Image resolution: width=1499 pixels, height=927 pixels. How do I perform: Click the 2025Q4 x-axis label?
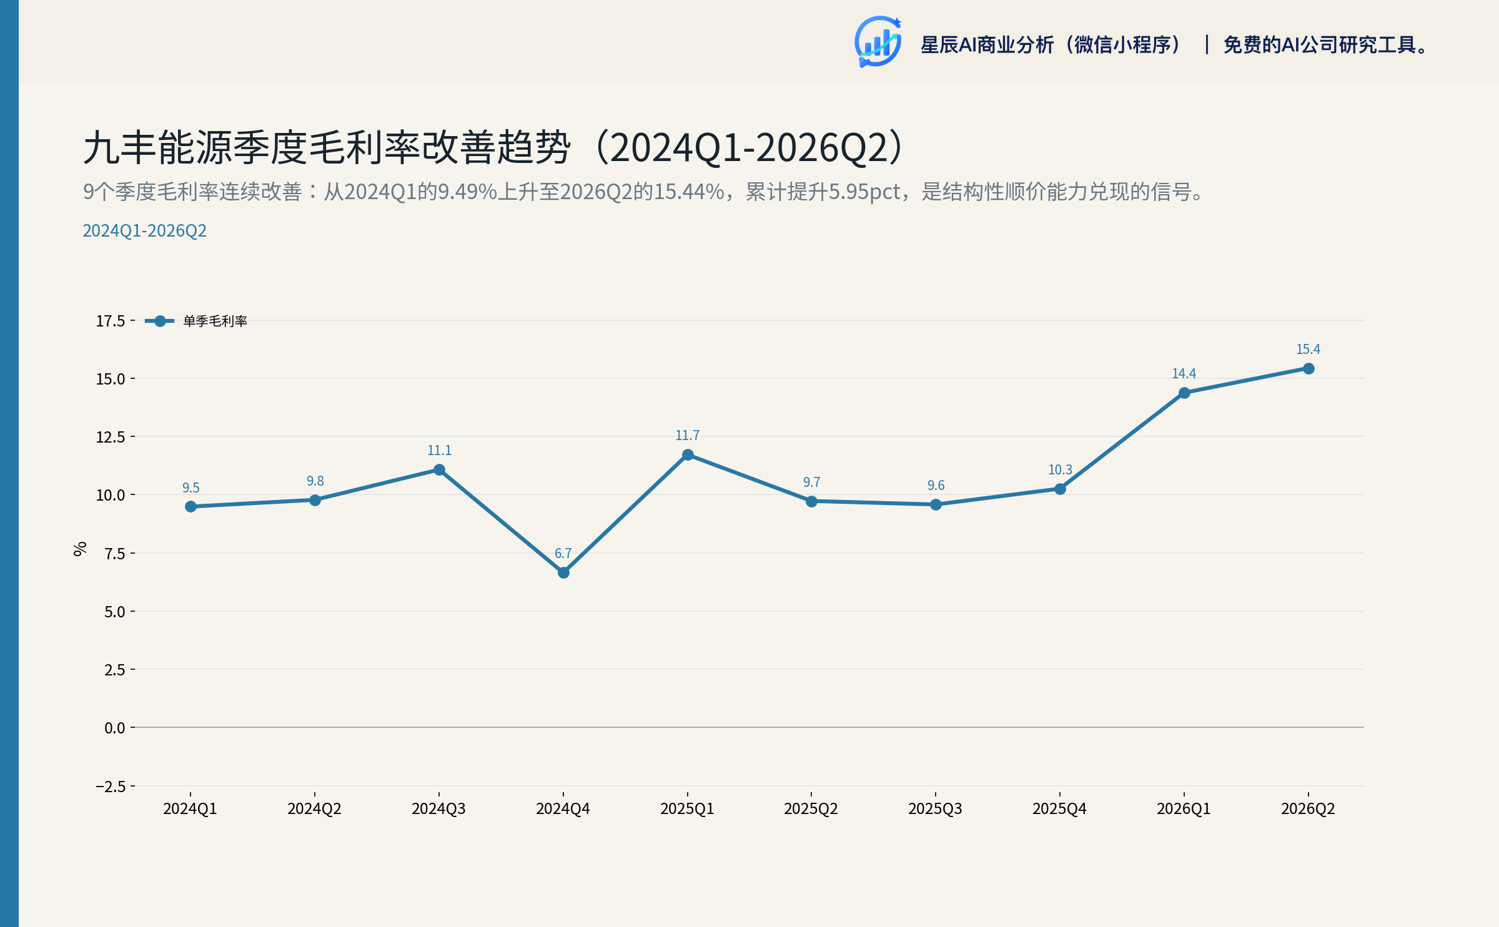coord(1059,808)
